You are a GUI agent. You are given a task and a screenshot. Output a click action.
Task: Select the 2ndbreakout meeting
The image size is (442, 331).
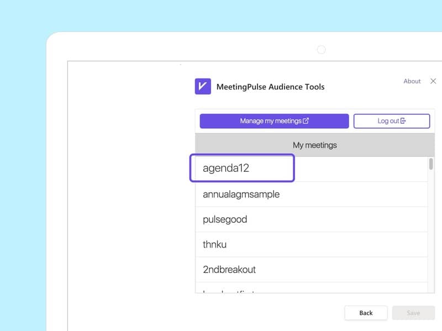(x=229, y=270)
